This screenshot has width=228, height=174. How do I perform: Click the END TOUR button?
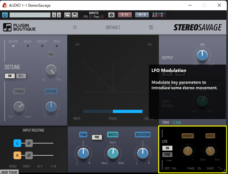9,172
